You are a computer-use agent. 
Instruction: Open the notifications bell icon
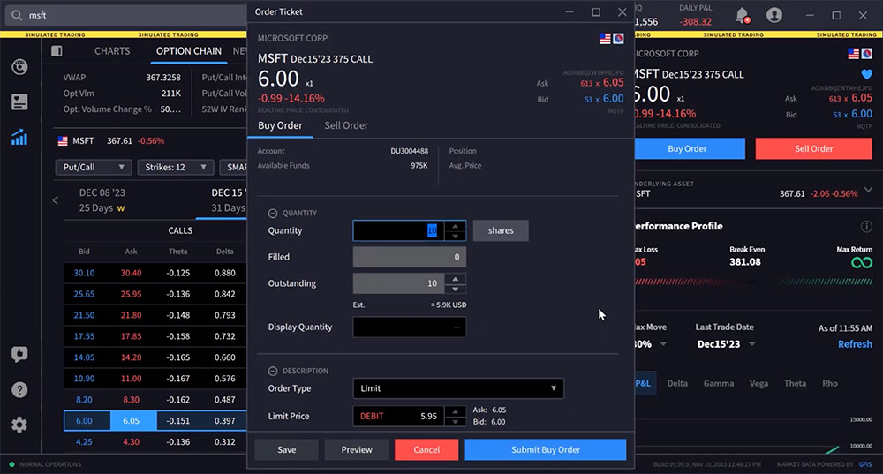tap(743, 15)
